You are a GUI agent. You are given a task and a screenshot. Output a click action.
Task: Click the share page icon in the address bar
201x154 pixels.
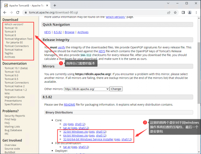coord(169,12)
